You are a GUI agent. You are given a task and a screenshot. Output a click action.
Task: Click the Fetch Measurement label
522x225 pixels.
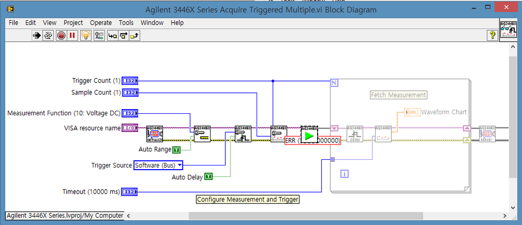(399, 95)
